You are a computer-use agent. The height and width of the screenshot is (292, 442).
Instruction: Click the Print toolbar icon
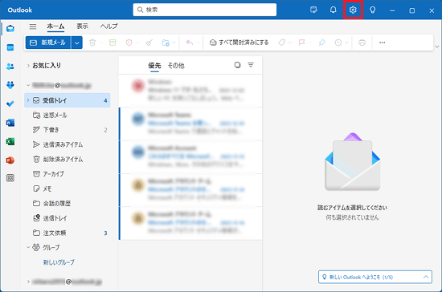point(362,43)
